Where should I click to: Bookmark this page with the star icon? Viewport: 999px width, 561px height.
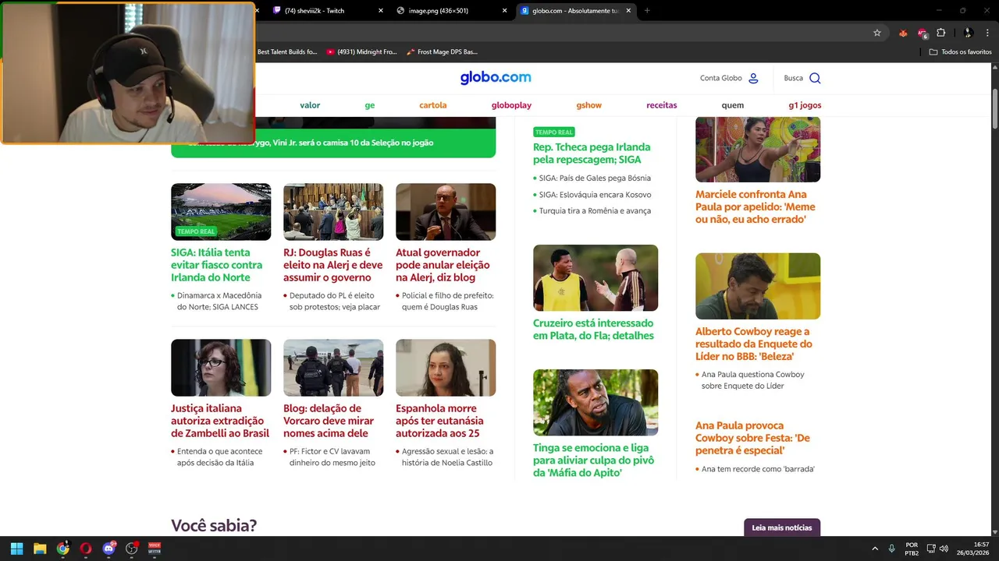click(877, 33)
